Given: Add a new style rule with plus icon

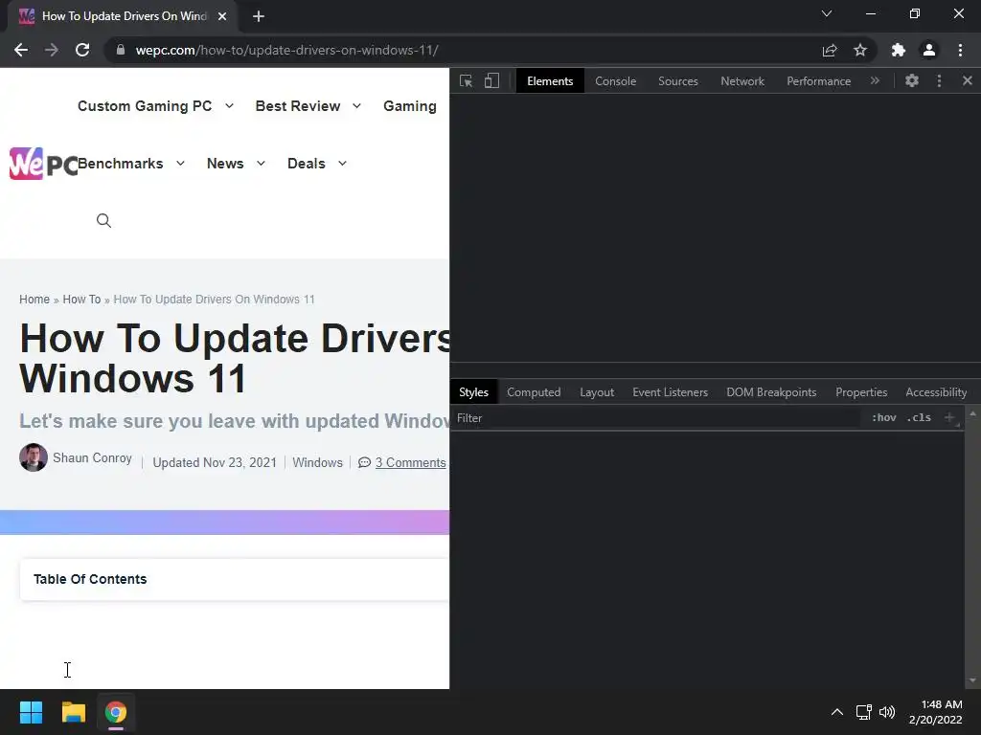Looking at the screenshot, I should click(949, 417).
